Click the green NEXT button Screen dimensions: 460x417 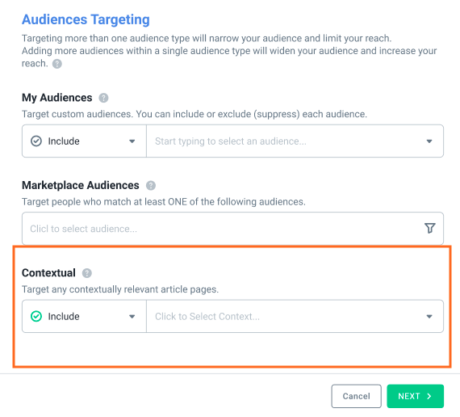[x=415, y=396]
